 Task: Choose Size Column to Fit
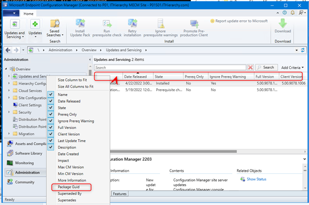(x=73, y=80)
